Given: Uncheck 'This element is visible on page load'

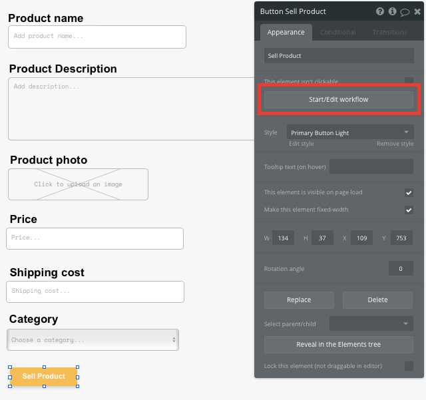Looking at the screenshot, I should (x=409, y=192).
